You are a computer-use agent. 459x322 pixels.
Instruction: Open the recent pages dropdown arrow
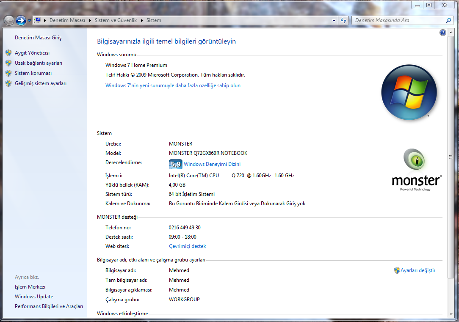point(29,21)
